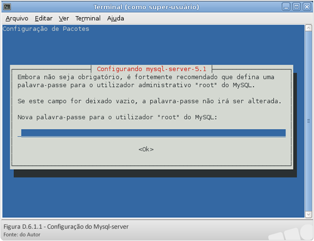314x241 pixels.
Task: Open the Ajuda menu
Action: tap(115, 19)
